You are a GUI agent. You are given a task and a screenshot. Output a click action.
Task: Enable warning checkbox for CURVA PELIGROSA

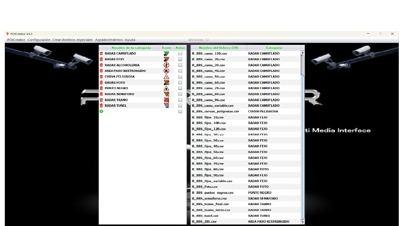[180, 77]
